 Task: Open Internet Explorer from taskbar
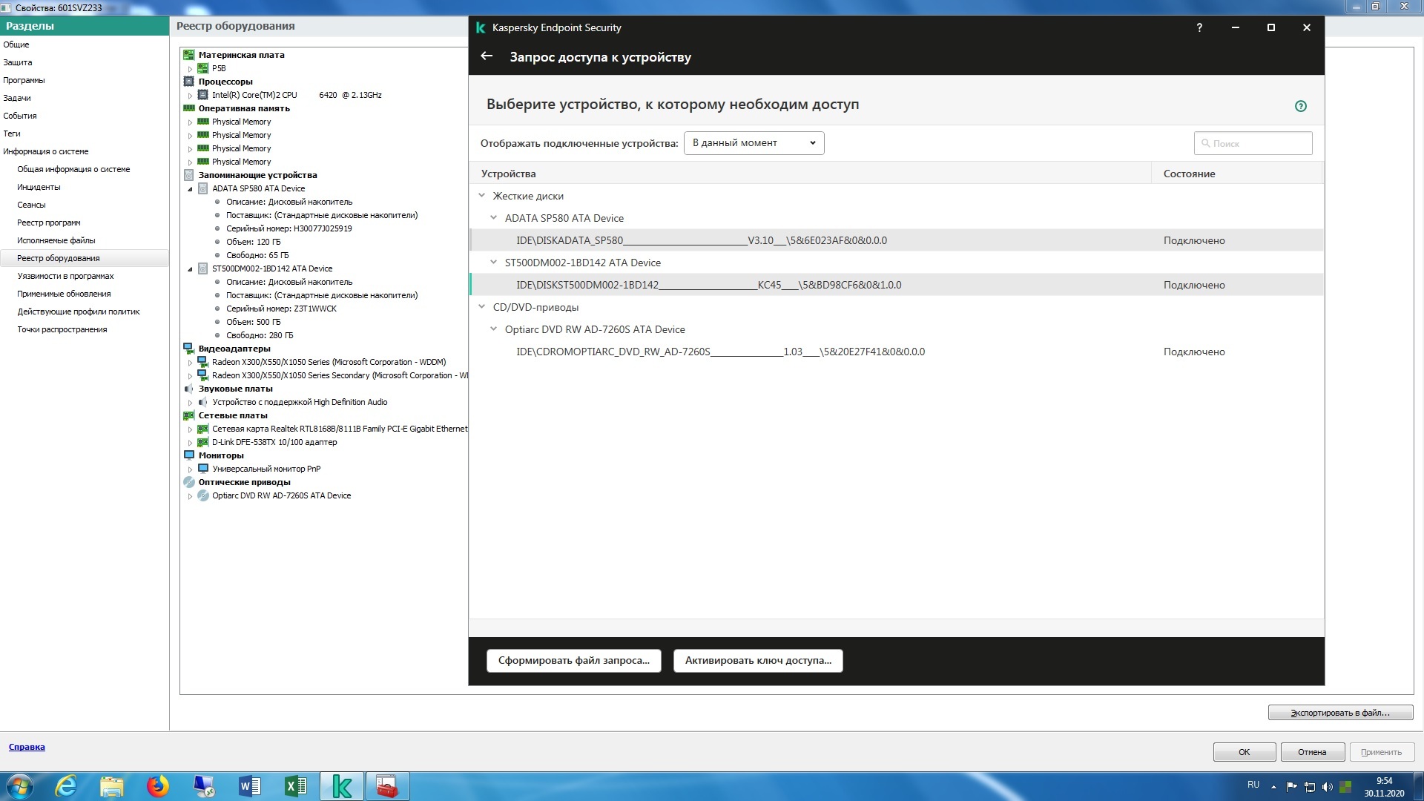(67, 786)
